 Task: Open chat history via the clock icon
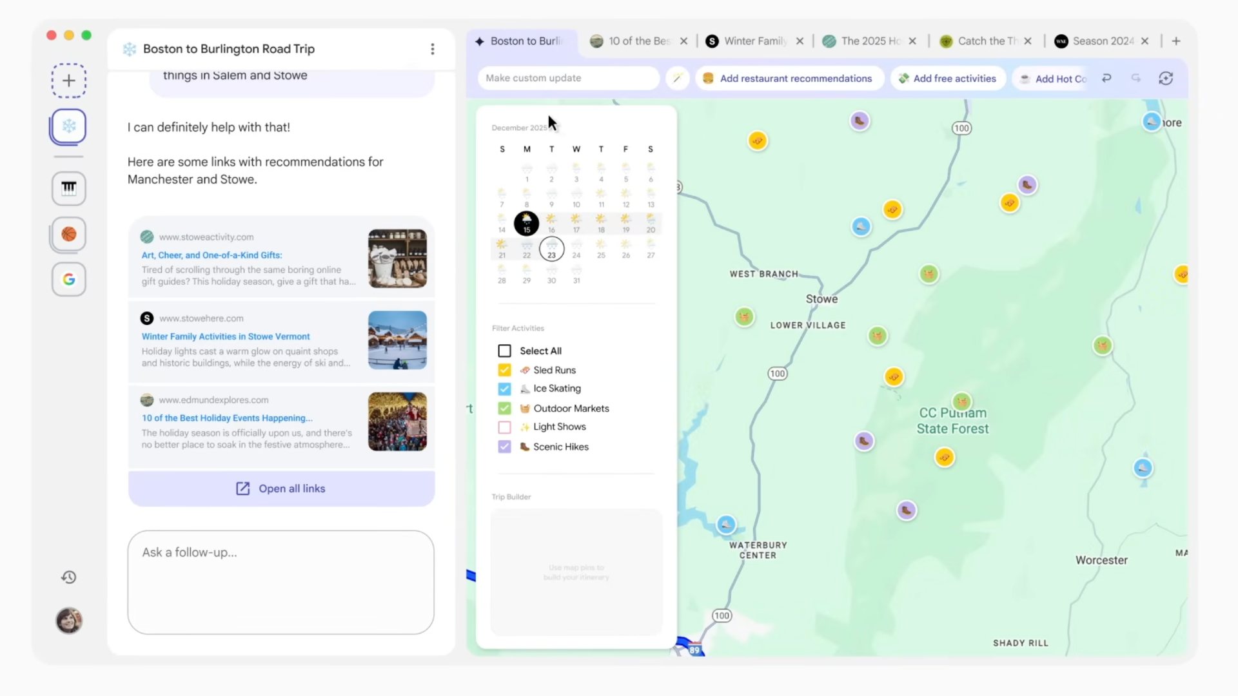(68, 577)
